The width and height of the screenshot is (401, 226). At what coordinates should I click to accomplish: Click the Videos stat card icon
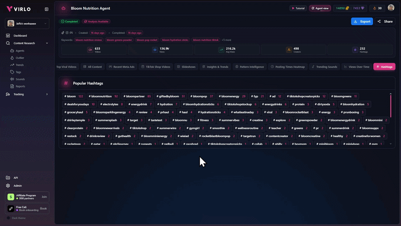(x=90, y=50)
